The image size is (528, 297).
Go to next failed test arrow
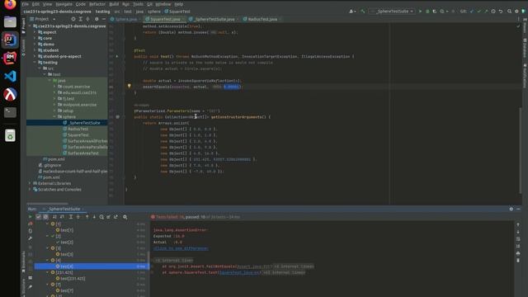coord(94,217)
